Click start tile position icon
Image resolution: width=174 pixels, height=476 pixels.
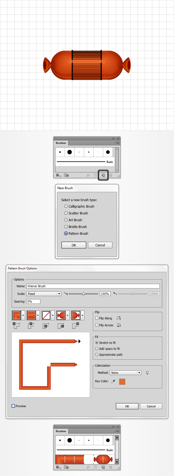pos(61,326)
